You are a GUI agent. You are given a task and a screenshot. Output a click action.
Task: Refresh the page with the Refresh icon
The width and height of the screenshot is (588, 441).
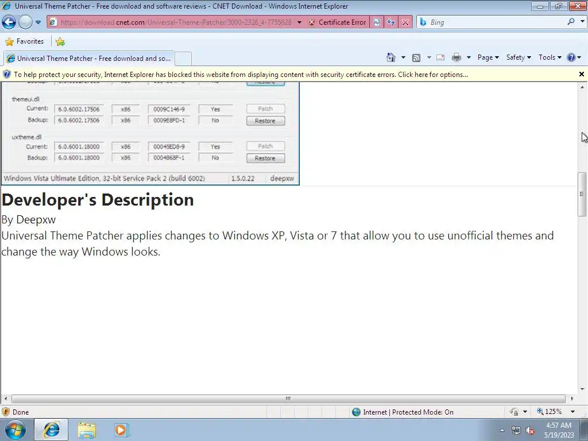[x=391, y=22]
